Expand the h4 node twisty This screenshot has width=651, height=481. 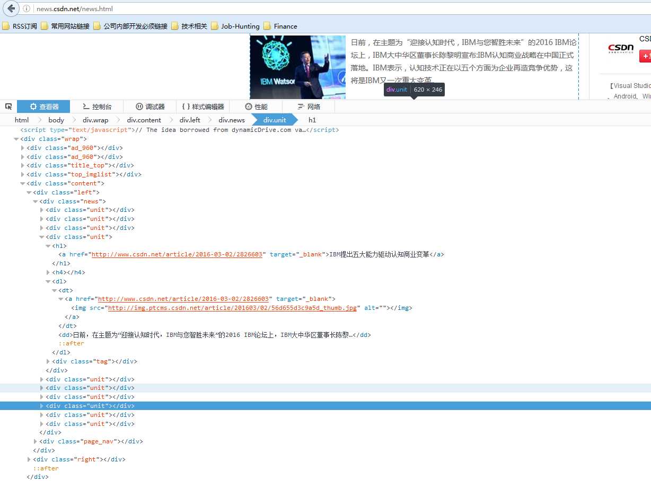pyautogui.click(x=48, y=272)
